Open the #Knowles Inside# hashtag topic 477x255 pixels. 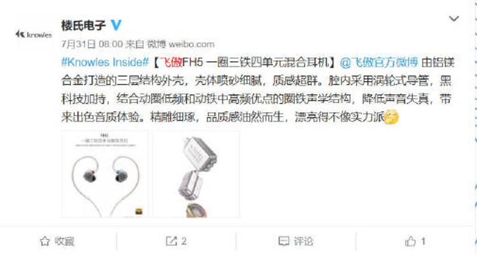click(105, 63)
